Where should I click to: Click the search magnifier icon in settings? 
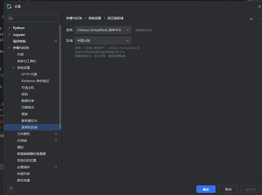[11, 18]
